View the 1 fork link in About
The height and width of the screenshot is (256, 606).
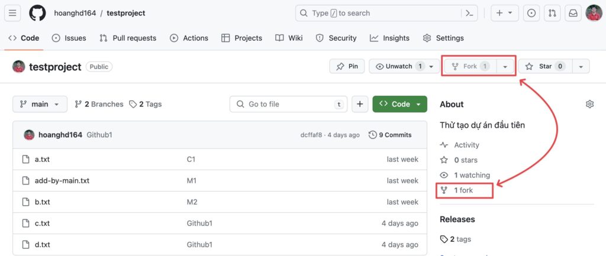[457, 190]
